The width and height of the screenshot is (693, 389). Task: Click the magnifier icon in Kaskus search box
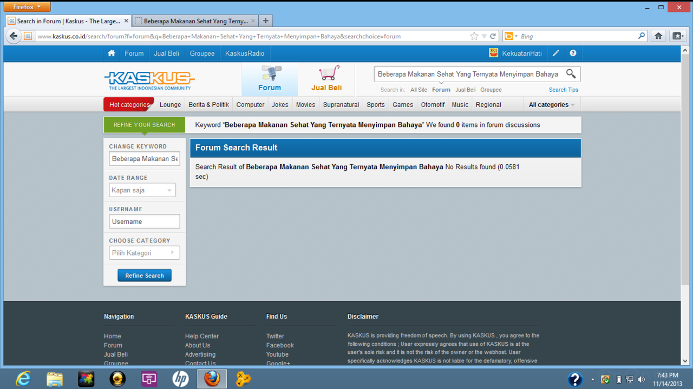click(571, 74)
